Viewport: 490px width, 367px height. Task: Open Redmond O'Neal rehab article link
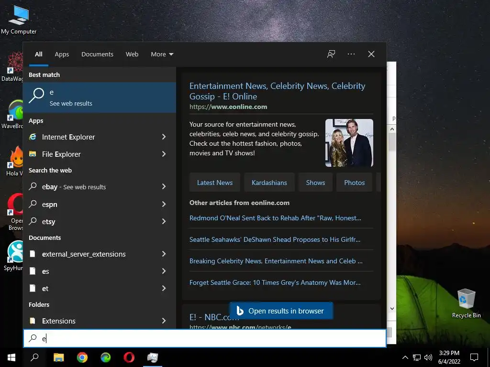275,218
